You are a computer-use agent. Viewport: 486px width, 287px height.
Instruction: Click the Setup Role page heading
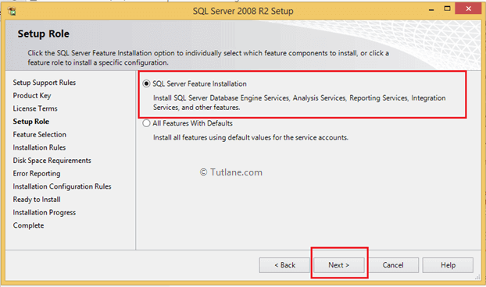pyautogui.click(x=44, y=34)
